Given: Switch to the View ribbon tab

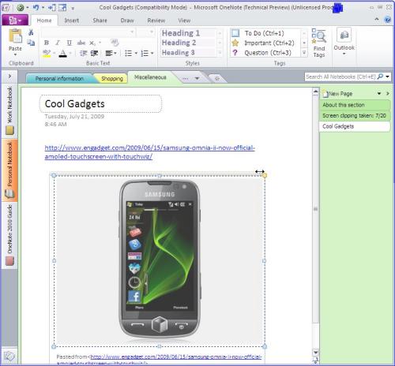Looking at the screenshot, I should 184,21.
